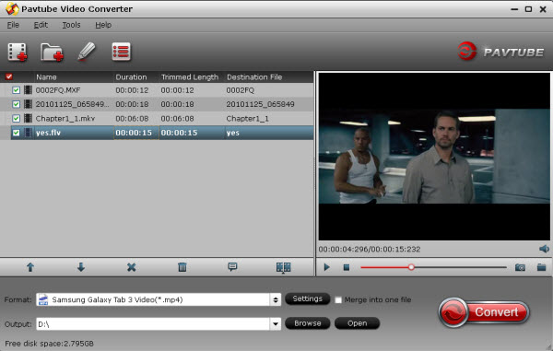553x351 pixels.
Task: Toggle the Chapter1_1.mkv checkbox
Action: coord(16,119)
